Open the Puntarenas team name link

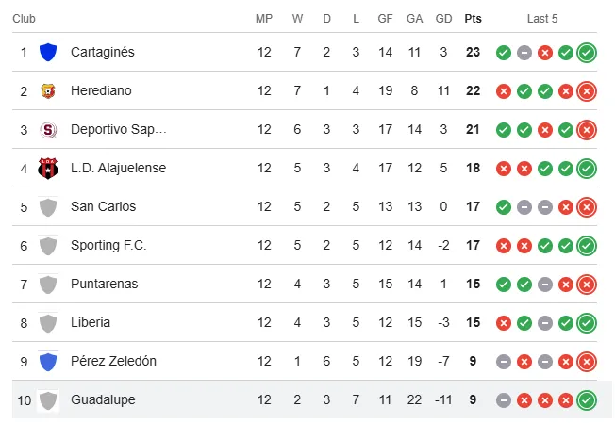104,284
